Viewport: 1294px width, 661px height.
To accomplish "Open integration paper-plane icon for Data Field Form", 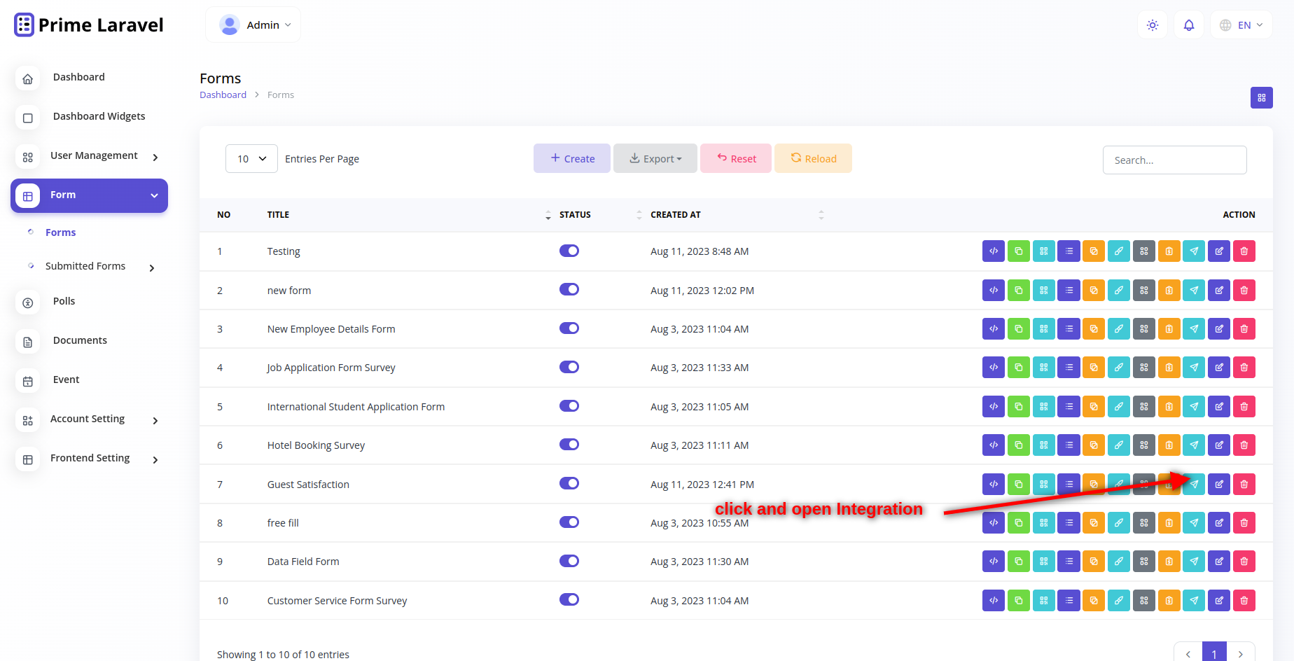I will click(1194, 562).
